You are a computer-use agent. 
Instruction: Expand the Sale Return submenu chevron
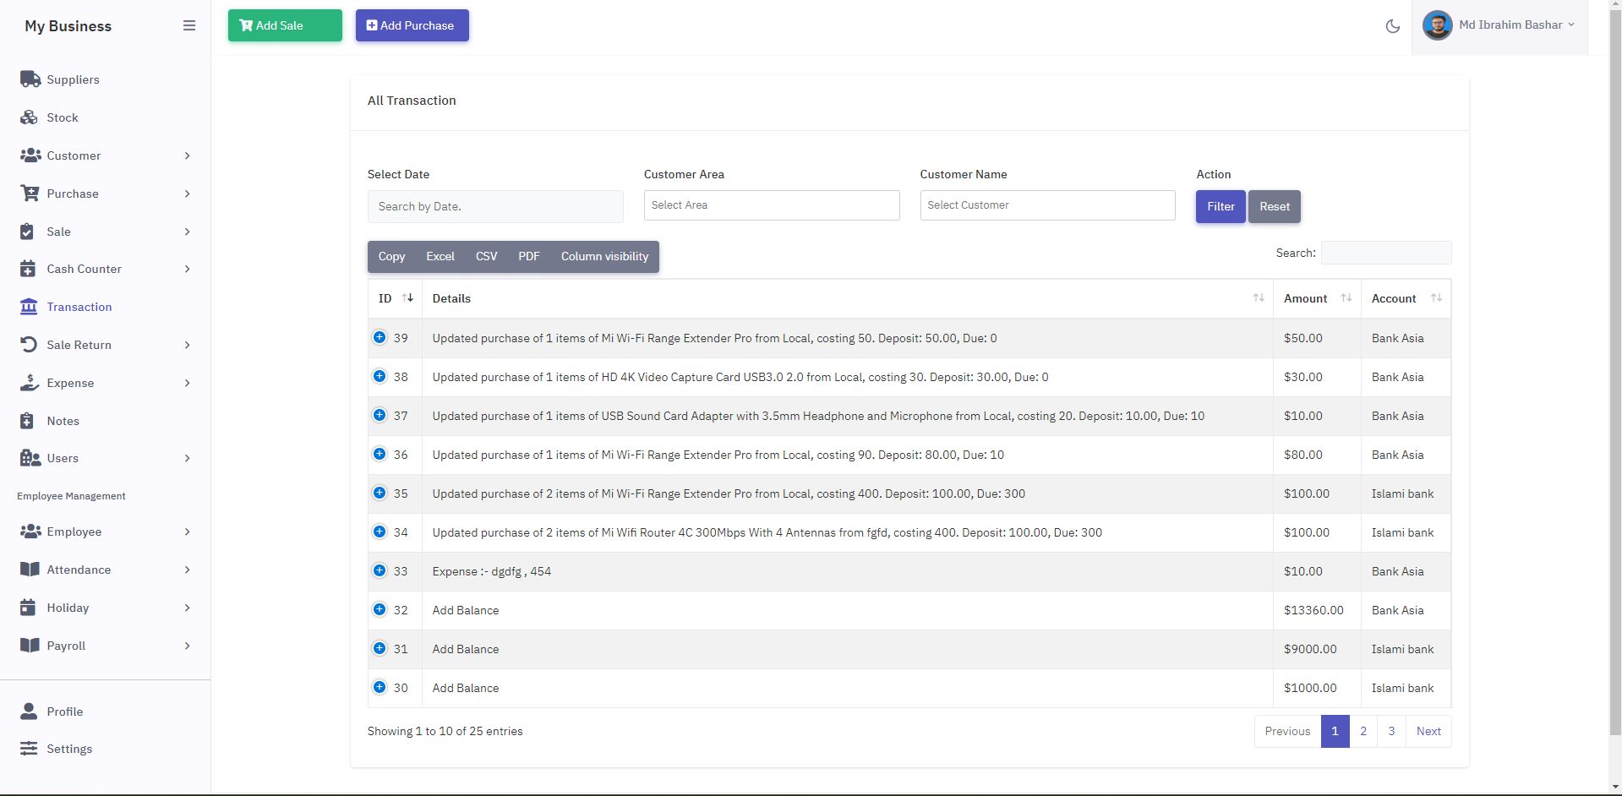(187, 345)
